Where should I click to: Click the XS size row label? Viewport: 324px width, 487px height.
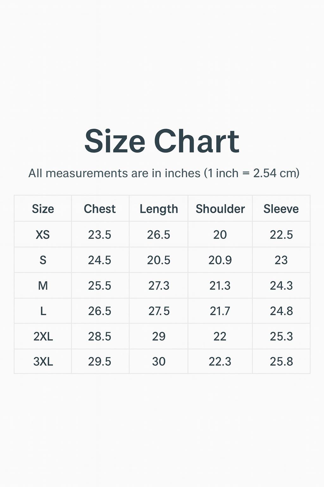click(43, 235)
